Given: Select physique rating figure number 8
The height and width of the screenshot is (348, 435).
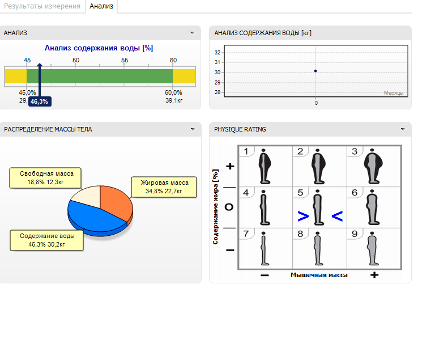Looking at the screenshot, I should tap(318, 248).
